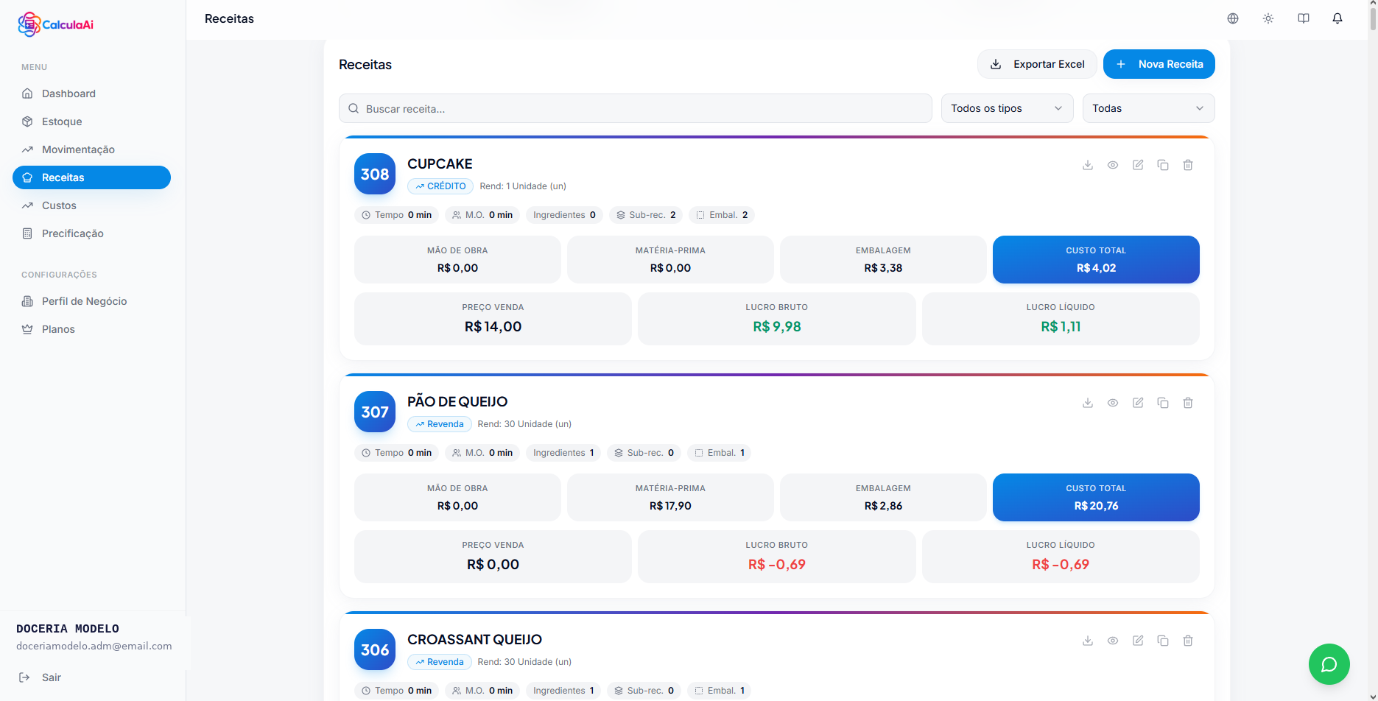The width and height of the screenshot is (1378, 701).
Task: Click Revenda tag on CROASSANT QUEIJO
Action: pyautogui.click(x=440, y=662)
